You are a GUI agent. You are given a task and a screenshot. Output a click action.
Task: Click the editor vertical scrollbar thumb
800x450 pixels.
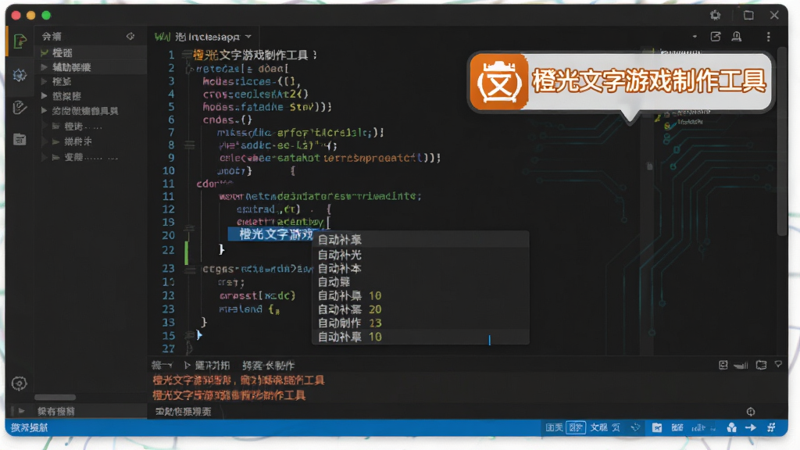[x=783, y=141]
